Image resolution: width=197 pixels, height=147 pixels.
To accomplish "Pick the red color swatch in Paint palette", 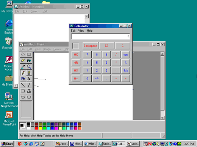I will click(36, 128).
